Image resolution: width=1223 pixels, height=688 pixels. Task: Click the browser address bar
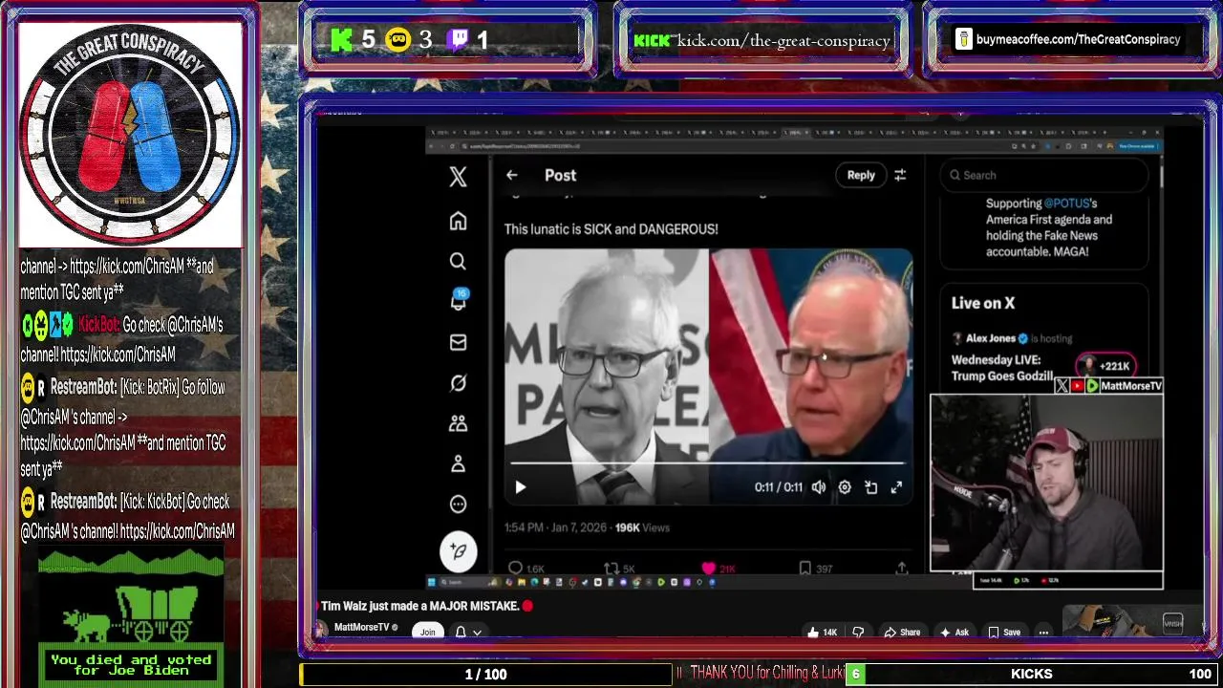pyautogui.click(x=726, y=146)
